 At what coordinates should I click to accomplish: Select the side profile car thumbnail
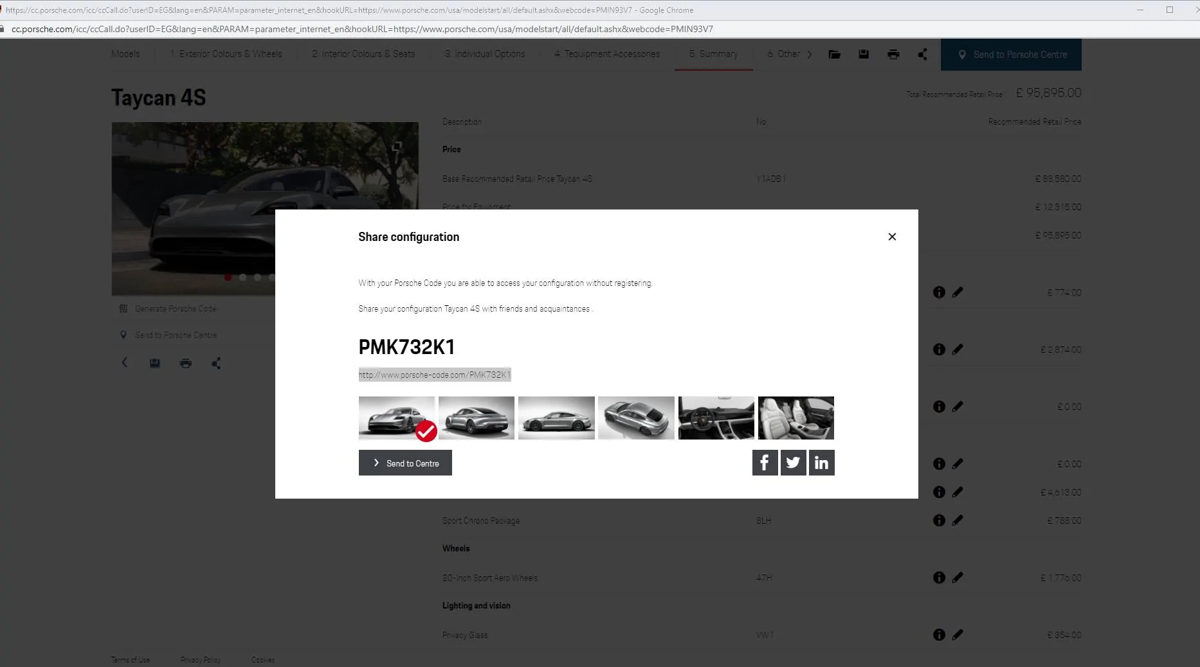coord(556,418)
